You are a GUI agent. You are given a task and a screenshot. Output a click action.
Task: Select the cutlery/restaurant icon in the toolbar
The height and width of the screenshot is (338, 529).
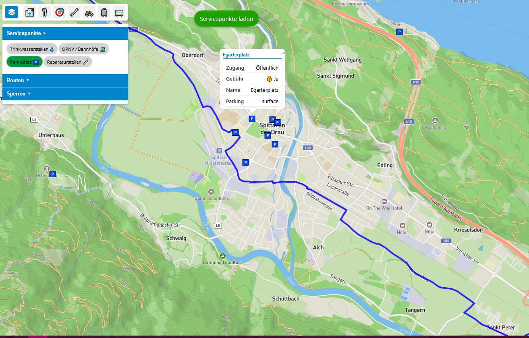44,12
